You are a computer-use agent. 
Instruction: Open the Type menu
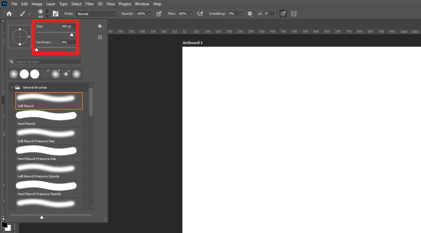pyautogui.click(x=63, y=4)
